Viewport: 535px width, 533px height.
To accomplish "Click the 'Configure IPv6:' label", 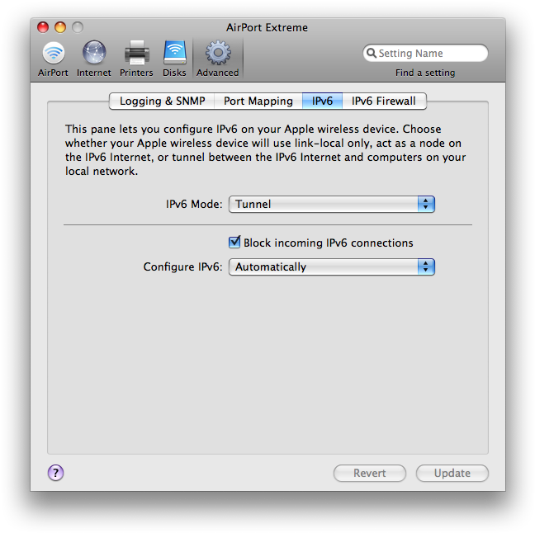I will (x=182, y=266).
